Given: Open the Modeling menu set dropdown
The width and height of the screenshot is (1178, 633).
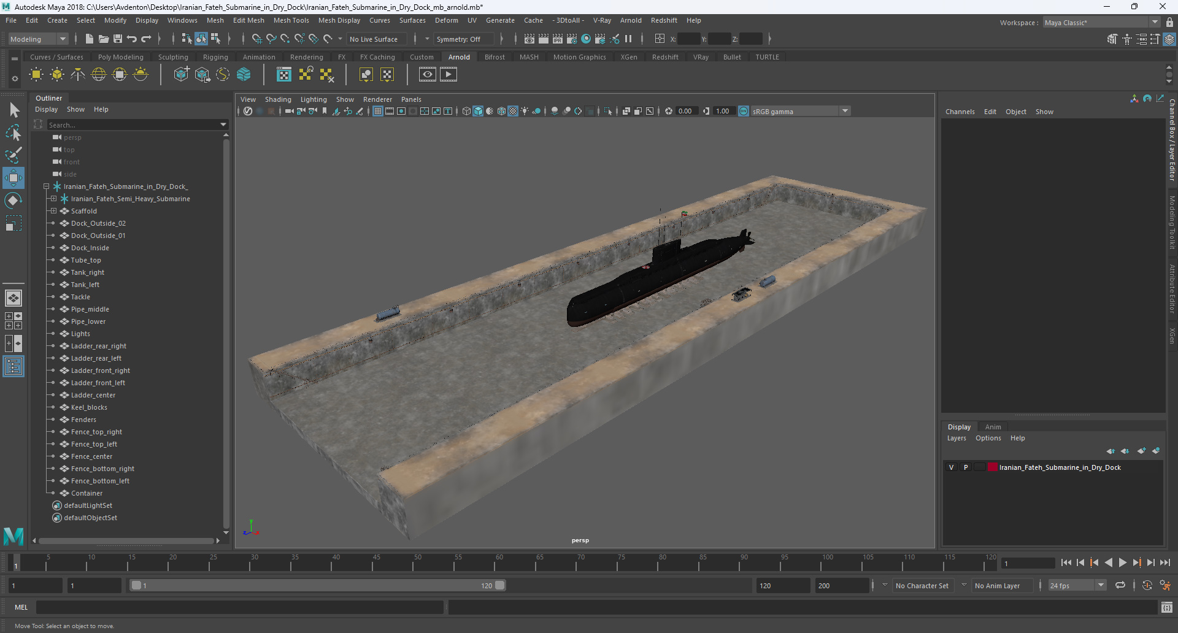Looking at the screenshot, I should point(38,39).
